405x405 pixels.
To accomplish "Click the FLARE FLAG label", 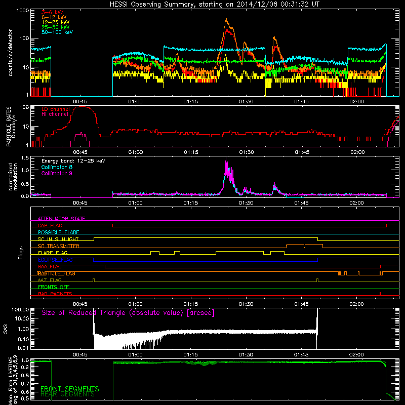I will [53, 253].
